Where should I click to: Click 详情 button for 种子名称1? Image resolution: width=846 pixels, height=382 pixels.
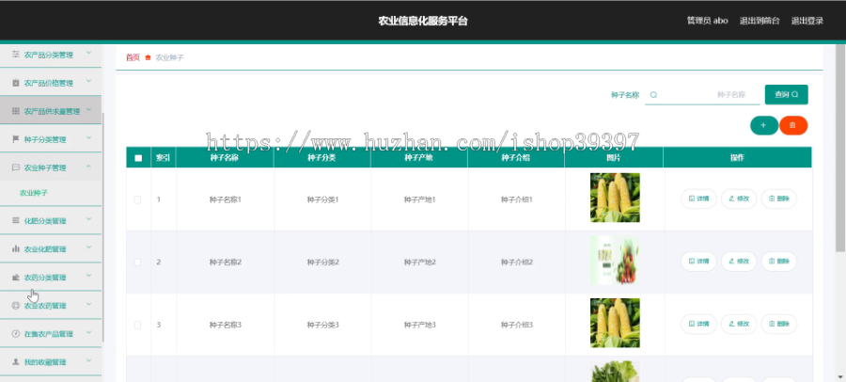pos(698,199)
